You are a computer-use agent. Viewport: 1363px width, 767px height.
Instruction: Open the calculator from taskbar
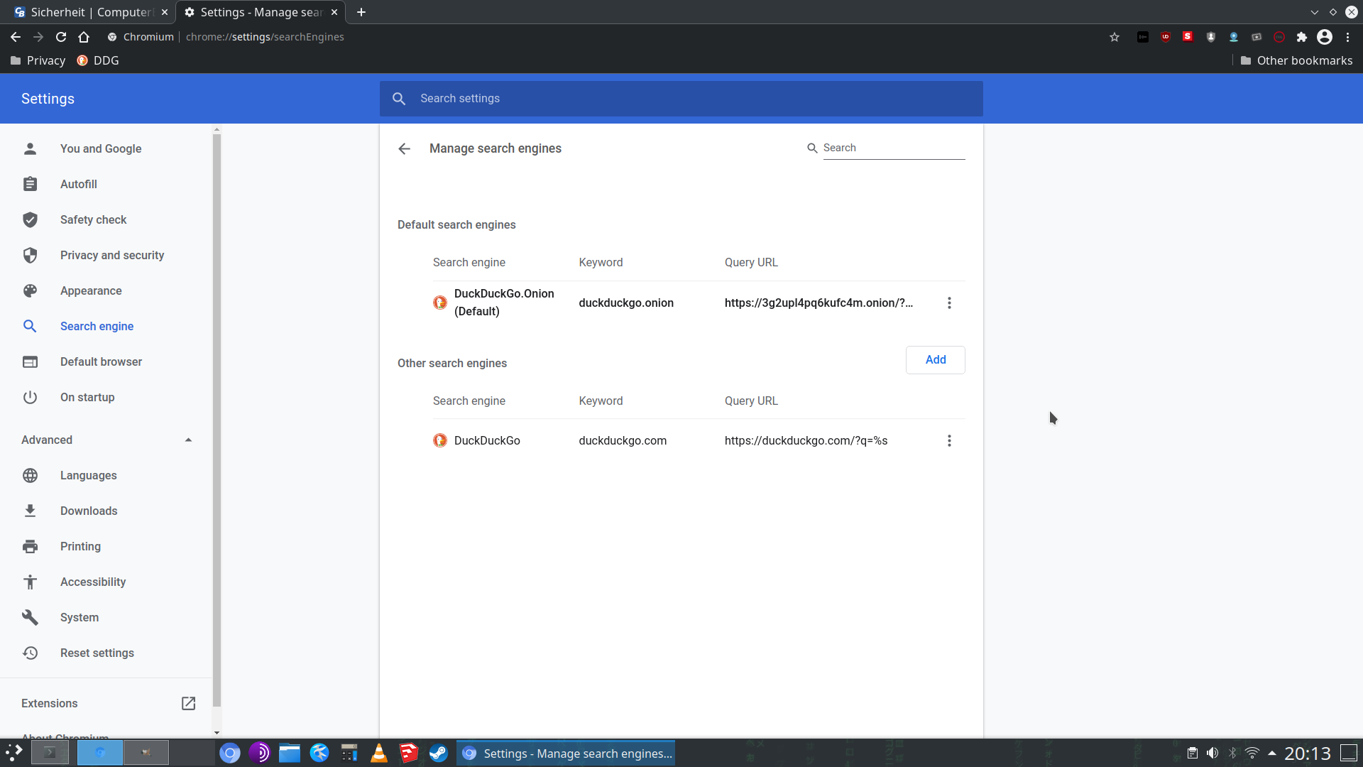(x=349, y=753)
